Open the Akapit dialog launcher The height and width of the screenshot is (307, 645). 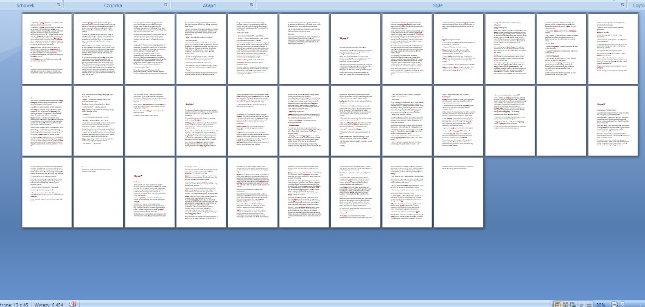pyautogui.click(x=251, y=4)
